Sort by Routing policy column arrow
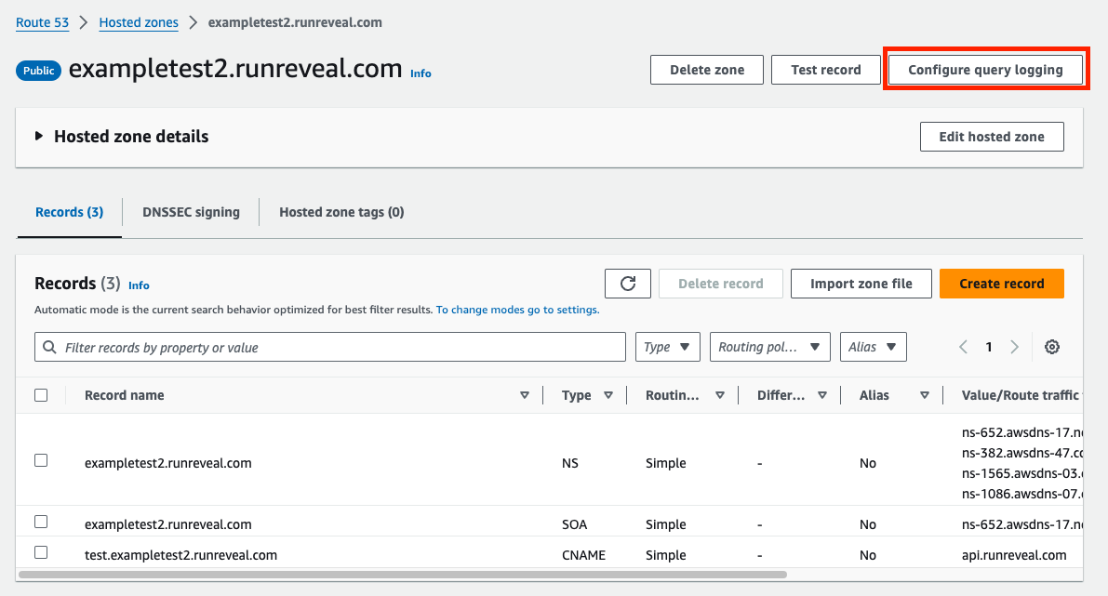The image size is (1108, 596). [x=720, y=395]
